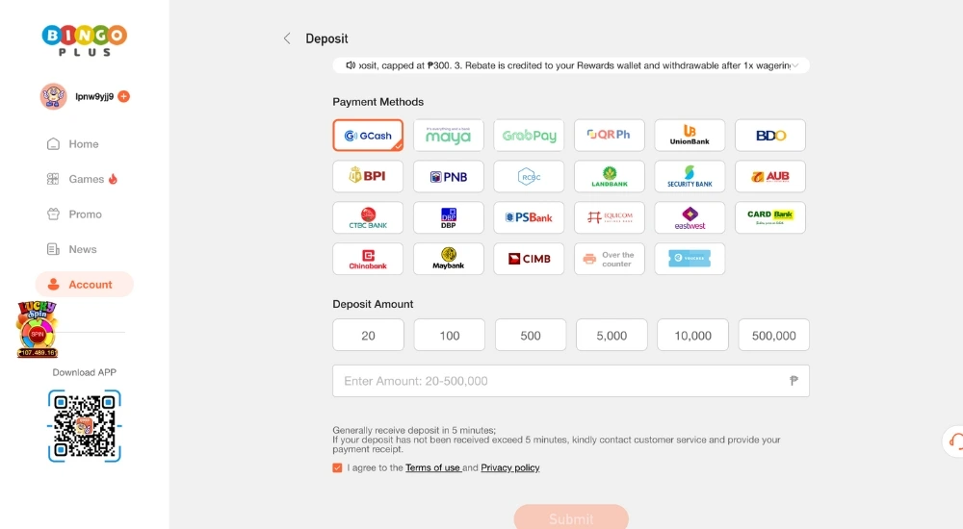
Task: Click the Enter Amount input field
Action: (x=571, y=381)
